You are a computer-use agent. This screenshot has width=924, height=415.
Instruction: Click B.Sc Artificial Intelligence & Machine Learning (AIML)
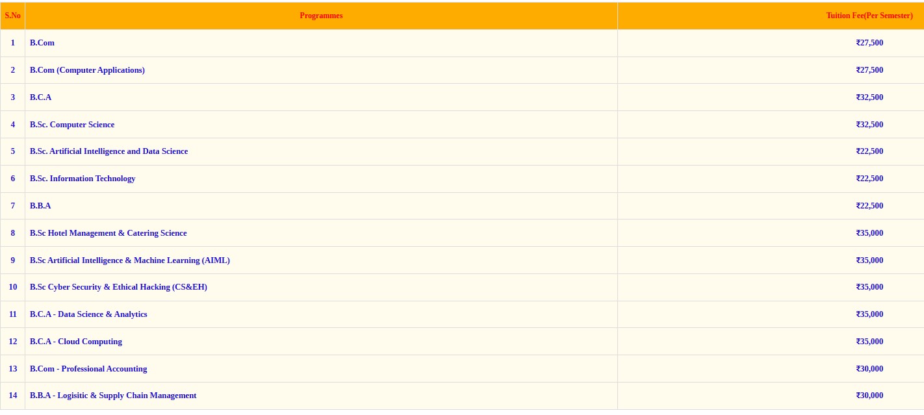tap(129, 260)
